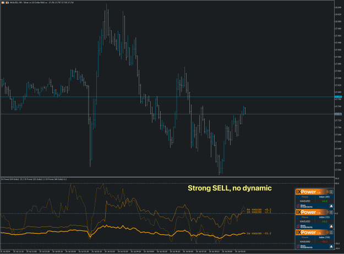344x254 pixels.
Task: Open the list-icon button on the 4H IX Power panel
Action: tap(331, 192)
